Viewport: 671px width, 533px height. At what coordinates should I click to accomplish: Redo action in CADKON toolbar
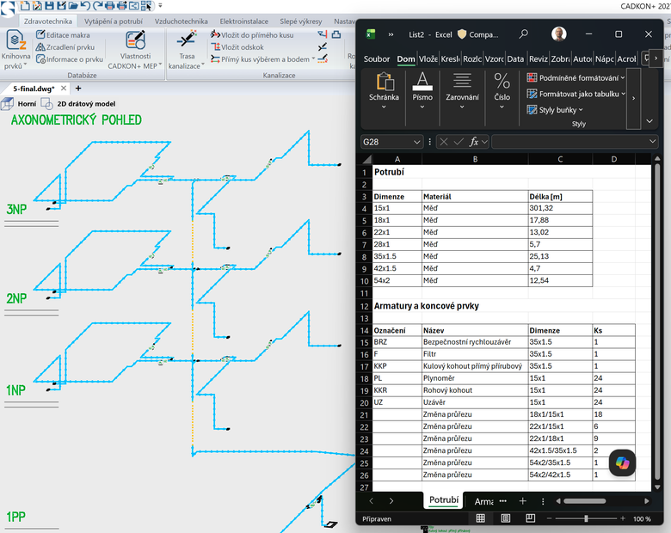(x=97, y=5)
